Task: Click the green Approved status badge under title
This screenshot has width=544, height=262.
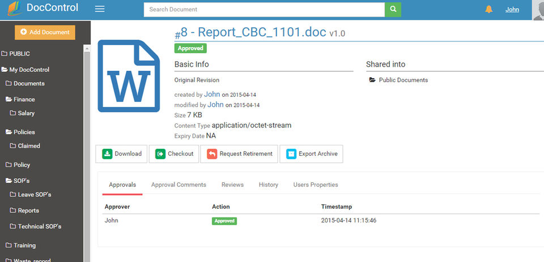Action: [190, 48]
